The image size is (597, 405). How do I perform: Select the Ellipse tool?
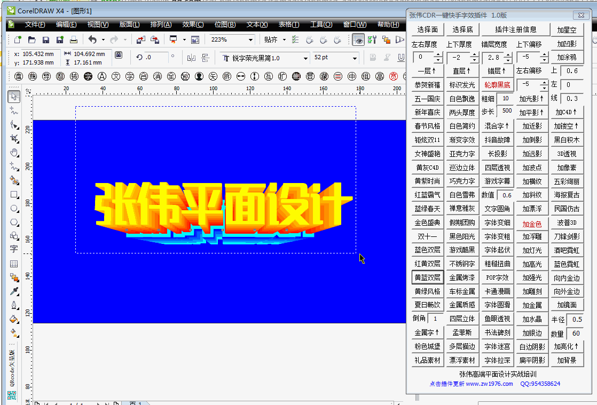14,209
